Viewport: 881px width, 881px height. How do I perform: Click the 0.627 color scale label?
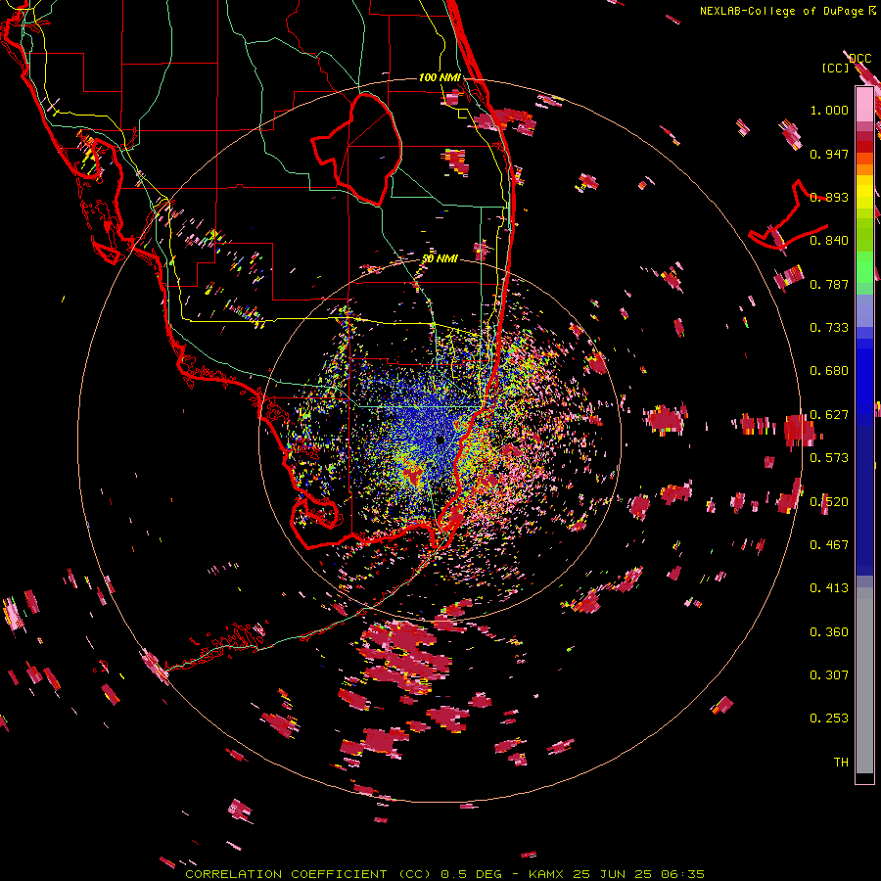coord(829,415)
